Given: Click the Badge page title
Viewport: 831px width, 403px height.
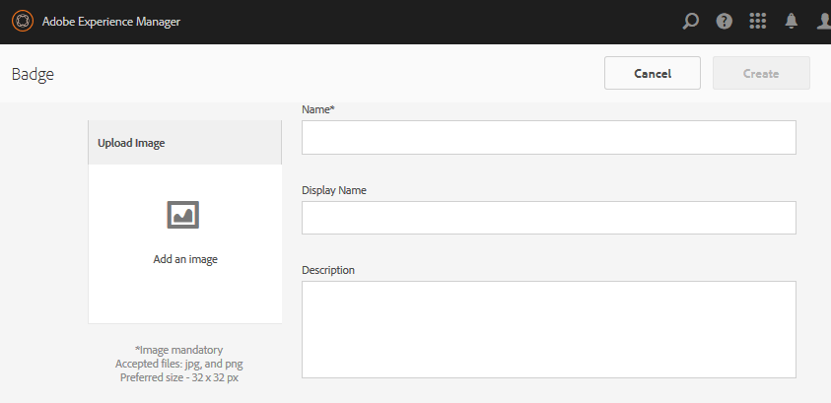Looking at the screenshot, I should click(x=33, y=74).
